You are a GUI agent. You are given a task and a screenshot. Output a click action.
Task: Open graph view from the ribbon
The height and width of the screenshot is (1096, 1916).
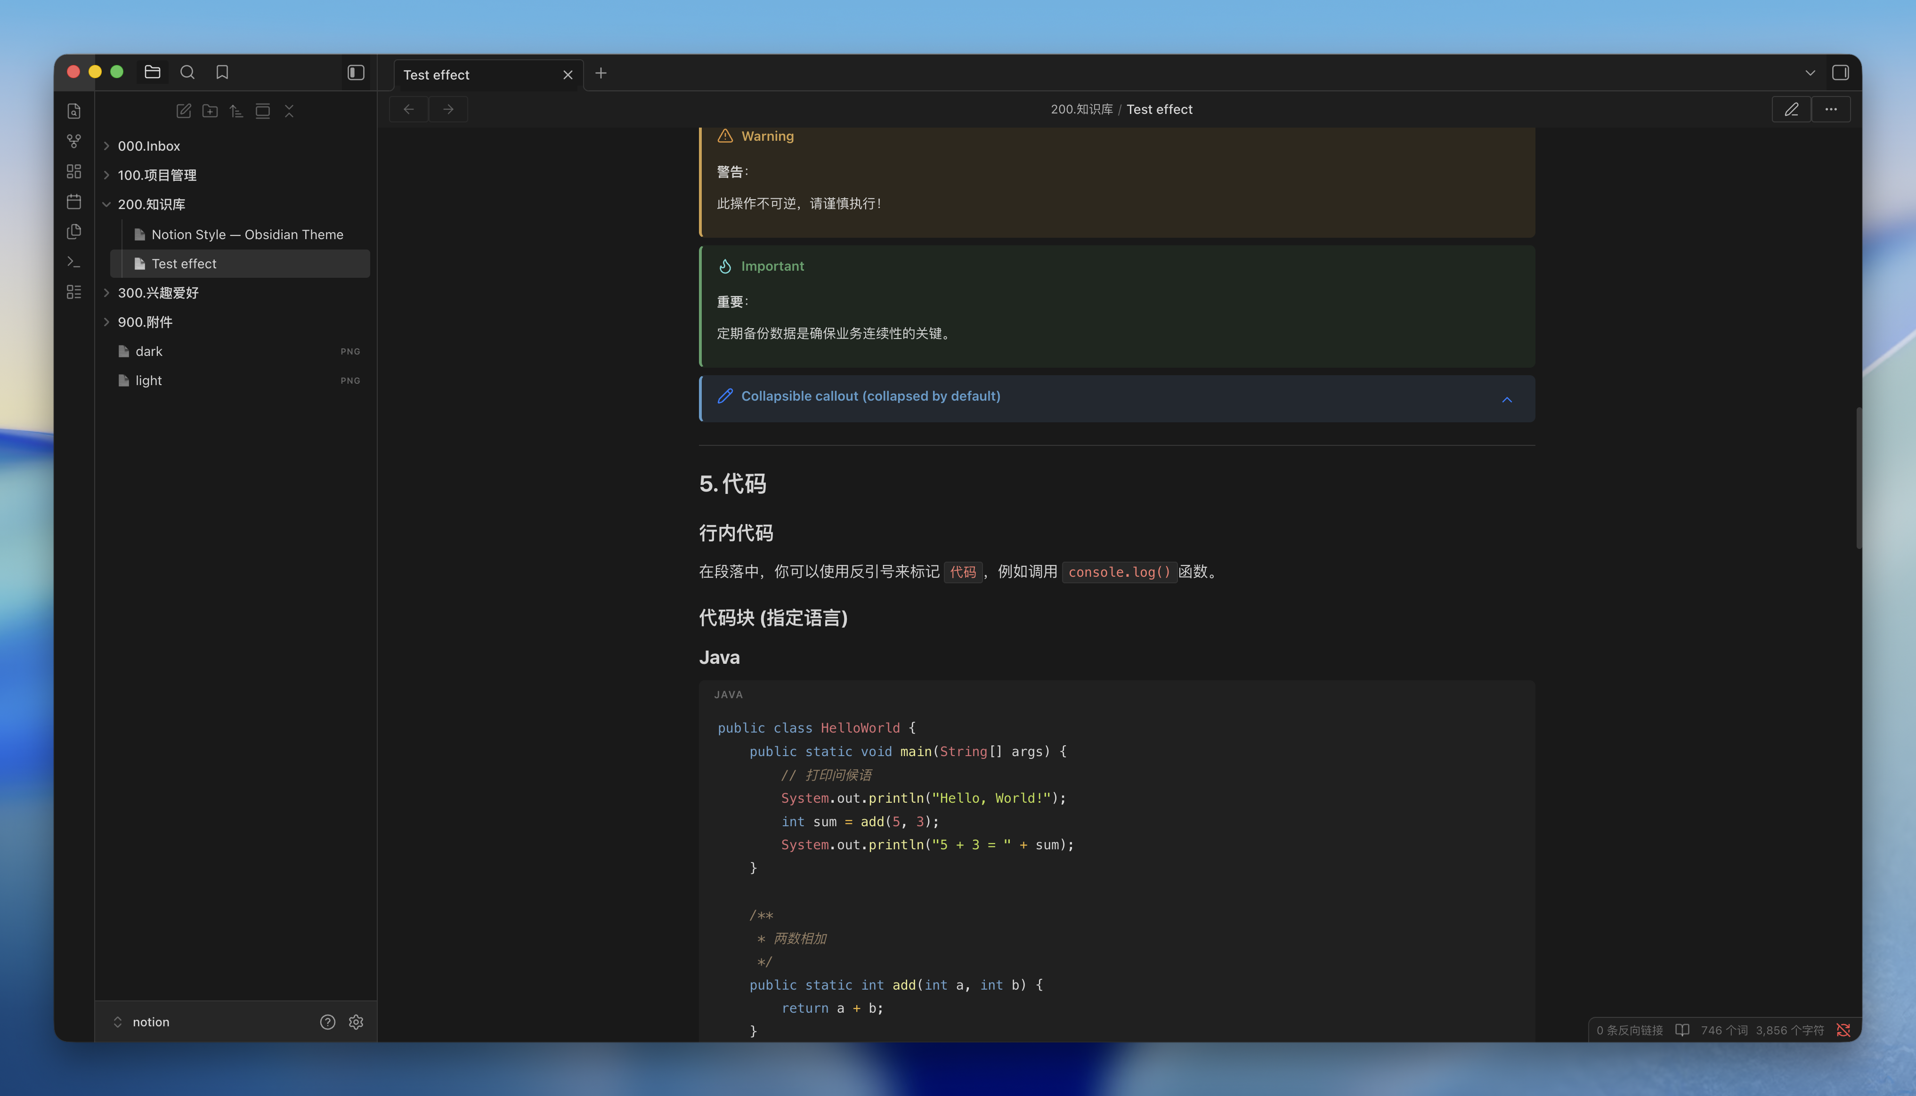point(74,142)
